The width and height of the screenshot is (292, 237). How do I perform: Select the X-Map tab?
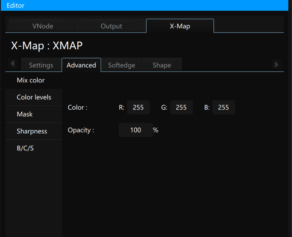tap(180, 26)
